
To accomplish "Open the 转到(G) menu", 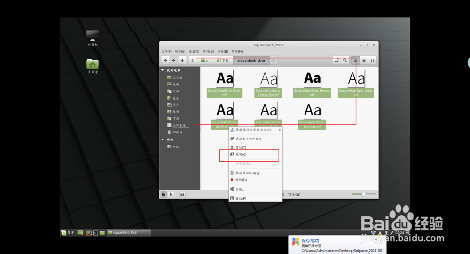I will [208, 51].
